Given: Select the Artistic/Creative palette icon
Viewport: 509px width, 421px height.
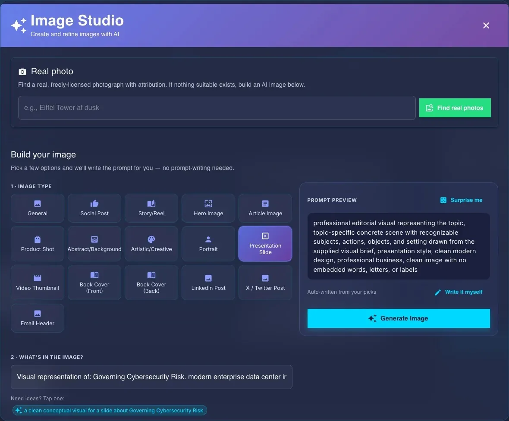Looking at the screenshot, I should [151, 239].
